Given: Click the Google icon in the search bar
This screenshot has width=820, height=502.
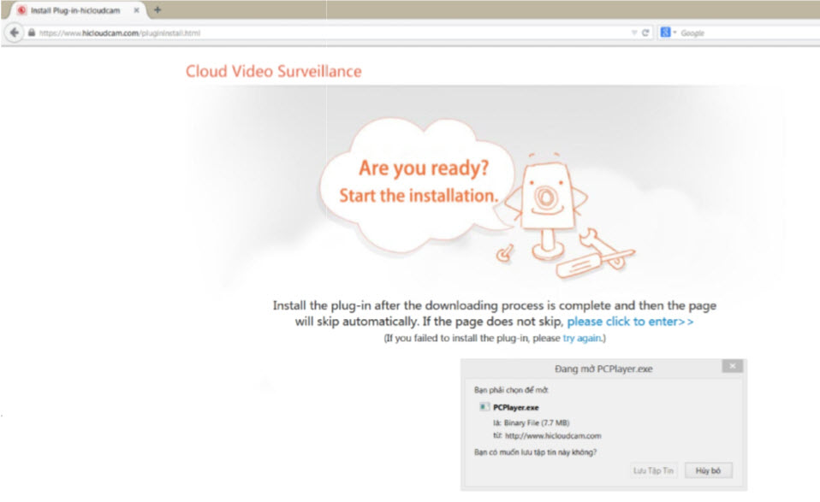Looking at the screenshot, I should tap(664, 32).
